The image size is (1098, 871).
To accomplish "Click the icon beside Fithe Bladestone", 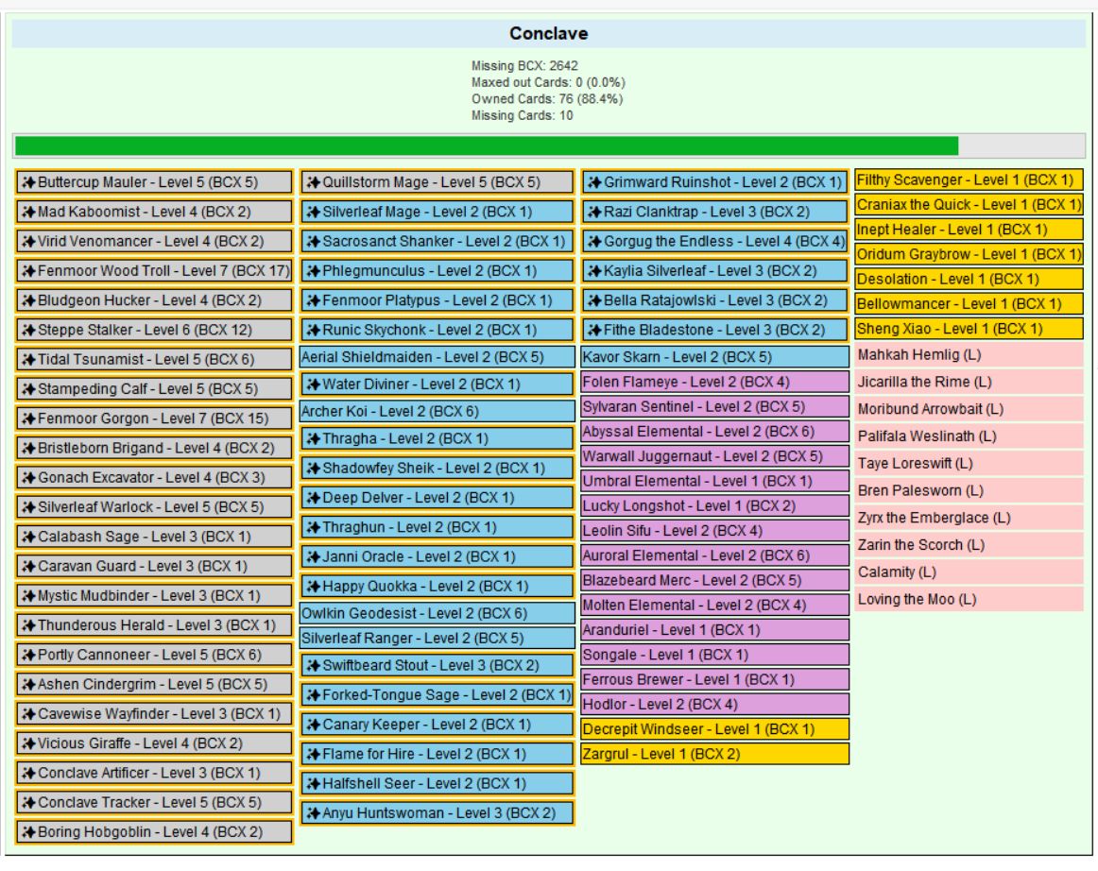I will click(594, 330).
